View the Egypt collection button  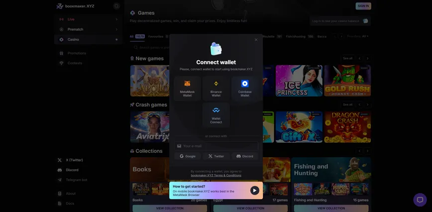[x=250, y=209]
